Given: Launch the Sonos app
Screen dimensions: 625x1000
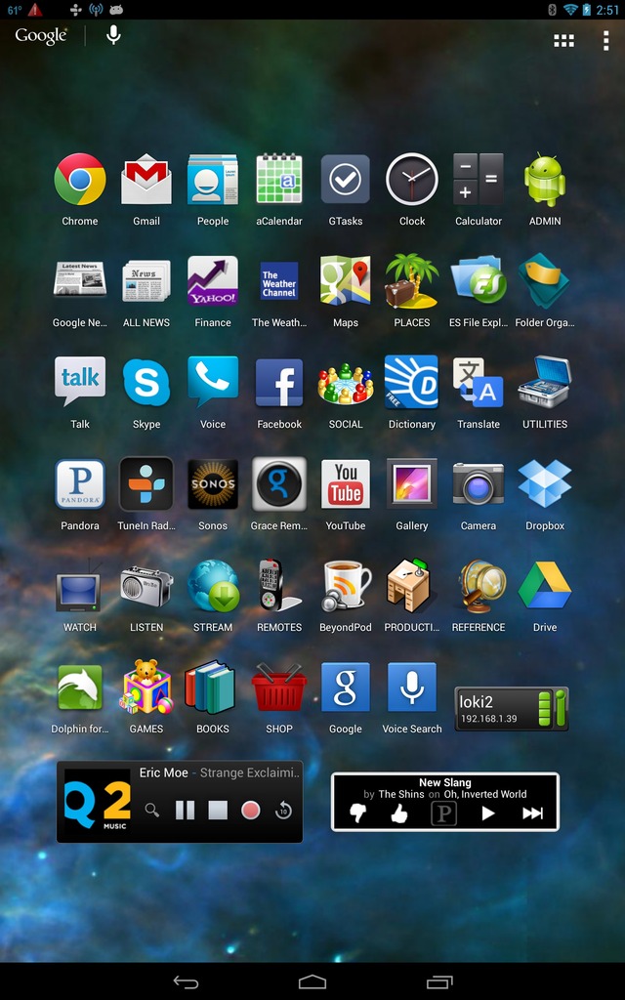Looking at the screenshot, I should [212, 483].
